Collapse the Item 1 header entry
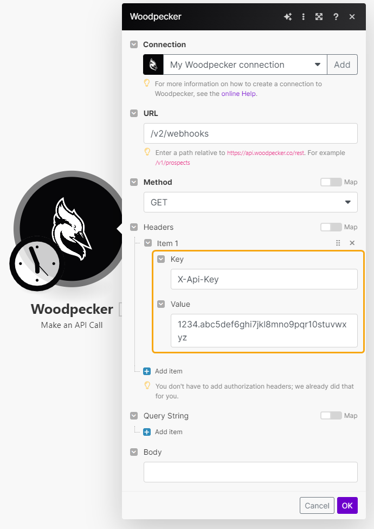 (147, 243)
